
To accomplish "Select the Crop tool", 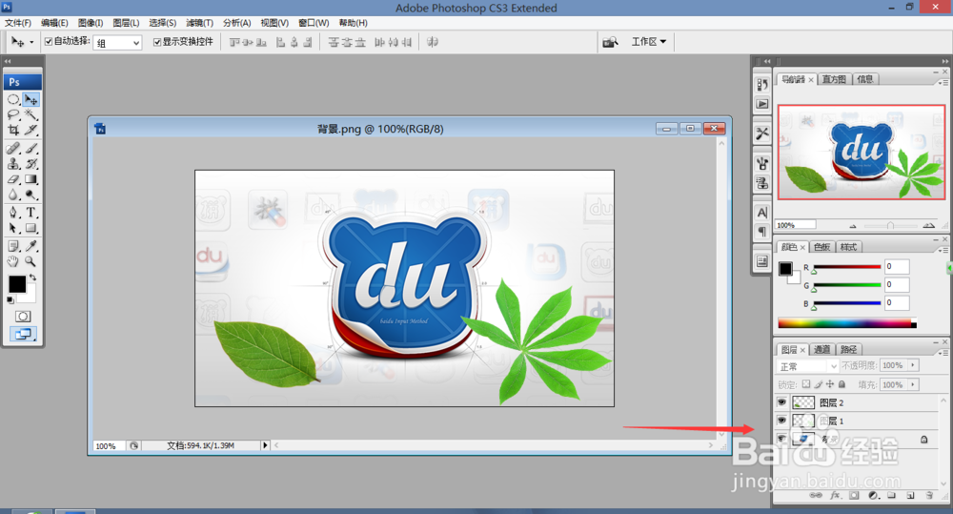I will click(13, 130).
